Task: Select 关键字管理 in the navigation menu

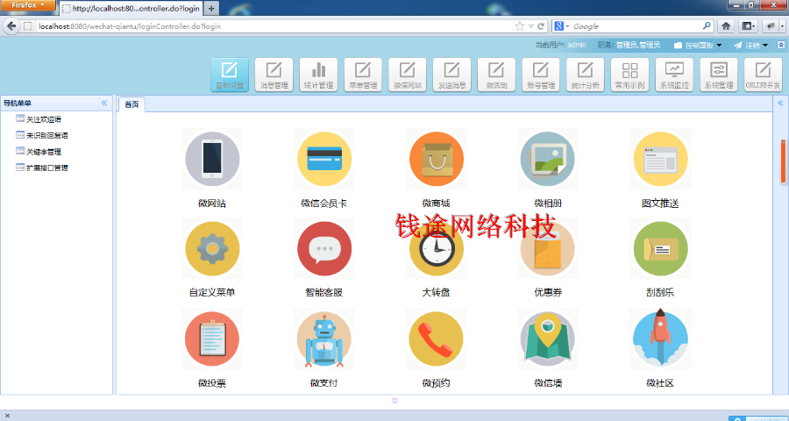Action: pyautogui.click(x=44, y=152)
